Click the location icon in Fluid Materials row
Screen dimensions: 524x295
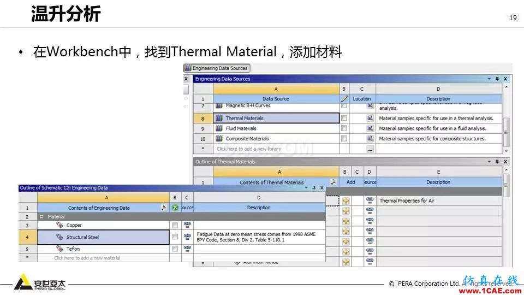point(370,128)
